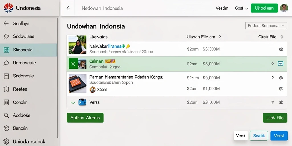Click the Aplizan Alrems button
The height and width of the screenshot is (146, 292).
[85, 118]
